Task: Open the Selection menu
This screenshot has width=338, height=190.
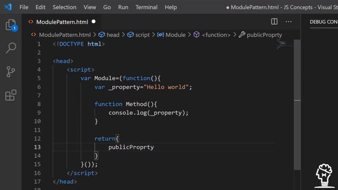Action: (64, 7)
